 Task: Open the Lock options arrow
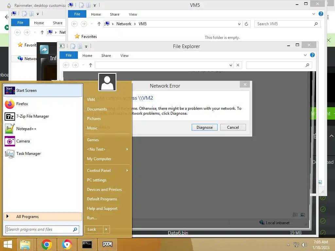tap(106, 229)
